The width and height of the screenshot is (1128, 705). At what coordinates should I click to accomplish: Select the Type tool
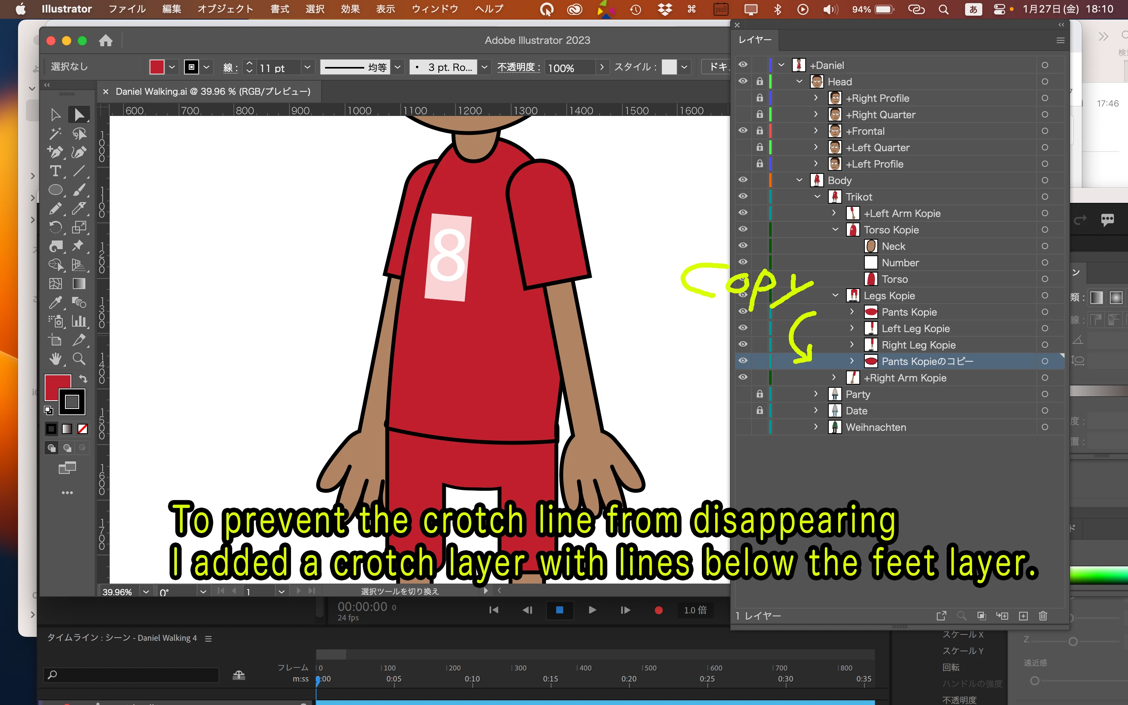tap(55, 171)
